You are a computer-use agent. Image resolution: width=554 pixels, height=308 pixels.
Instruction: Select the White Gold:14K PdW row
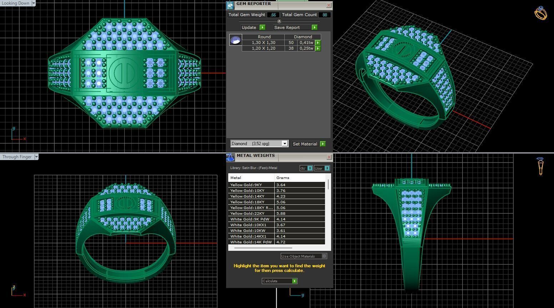click(277, 242)
